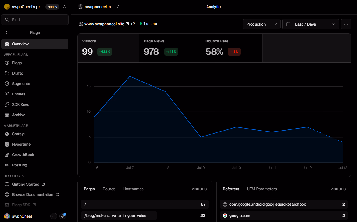The height and width of the screenshot is (222, 357).
Task: Click the +433% visitors change badge
Action: [x=105, y=52]
